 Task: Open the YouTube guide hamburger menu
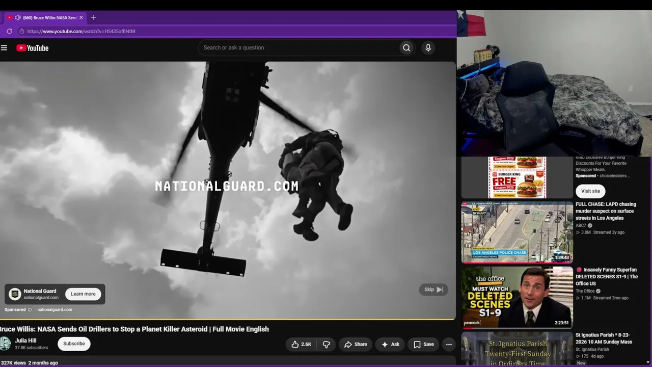pyautogui.click(x=4, y=48)
